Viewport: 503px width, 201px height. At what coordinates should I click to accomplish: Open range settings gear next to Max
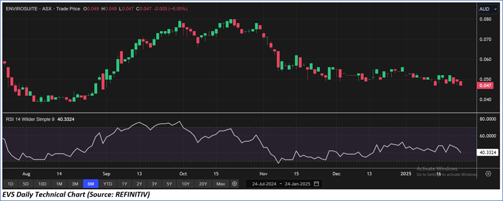pyautogui.click(x=235, y=184)
